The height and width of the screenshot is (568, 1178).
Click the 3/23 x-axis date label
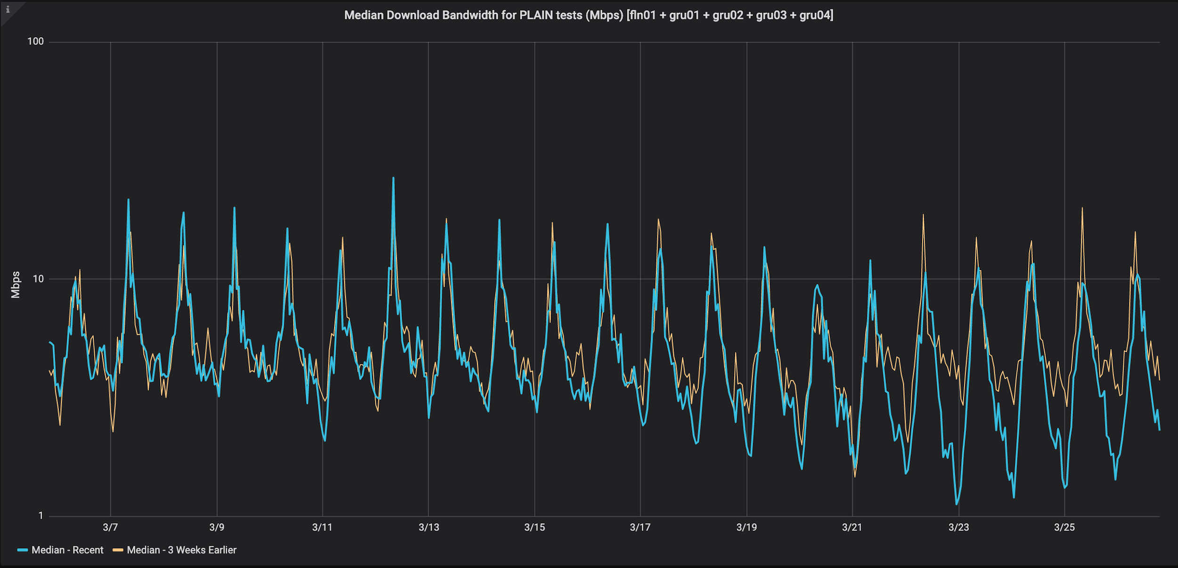point(959,527)
